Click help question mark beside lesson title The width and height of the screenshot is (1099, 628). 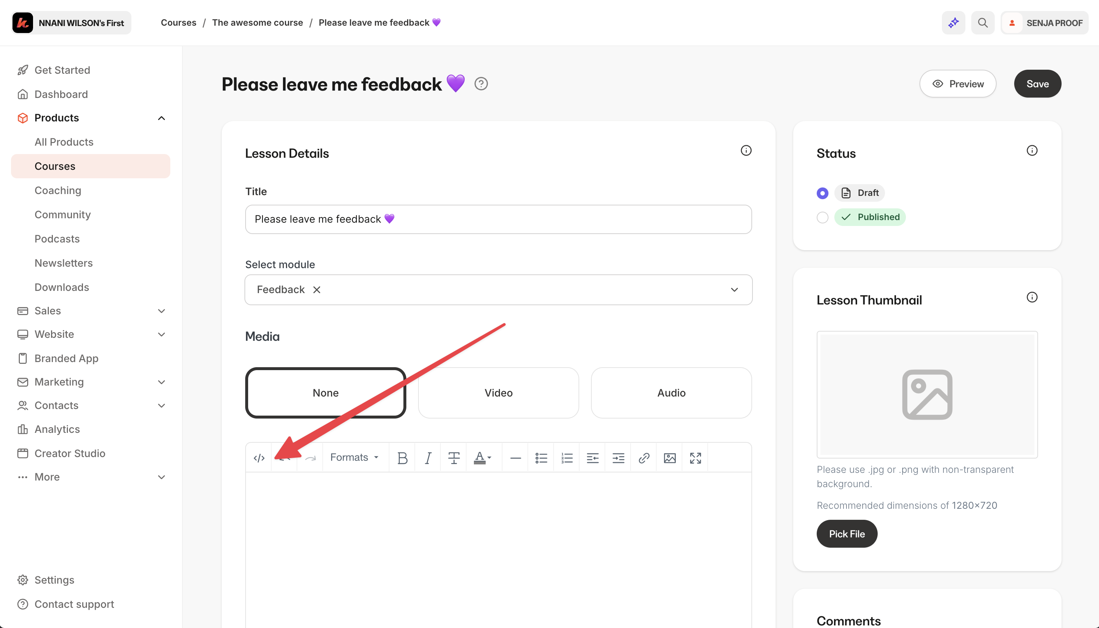(481, 84)
